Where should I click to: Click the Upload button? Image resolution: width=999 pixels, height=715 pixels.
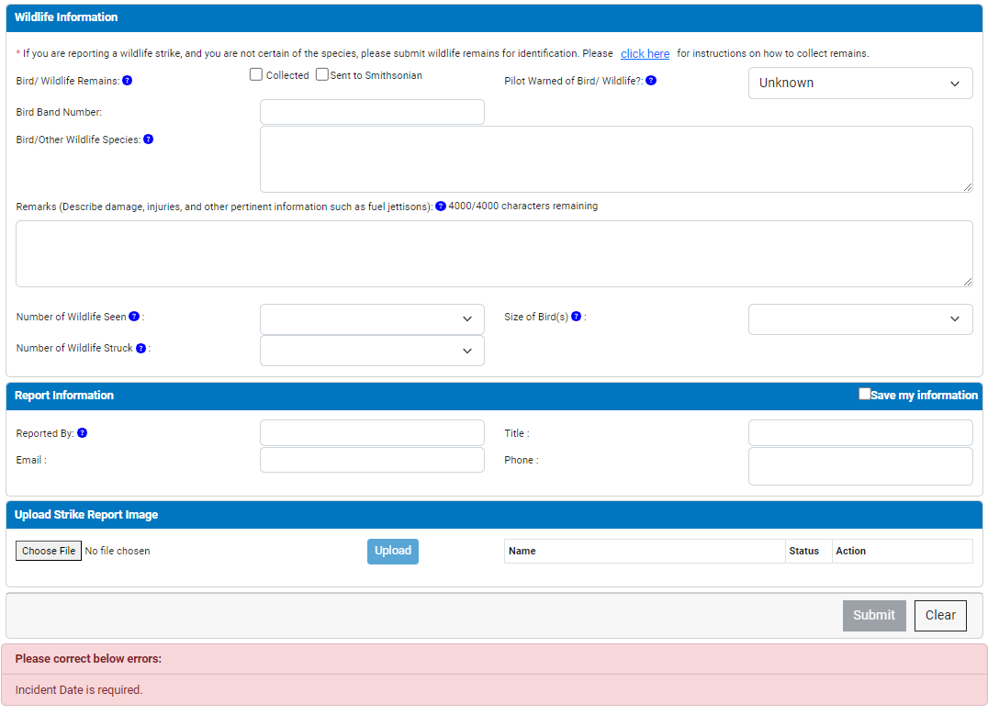[392, 552]
